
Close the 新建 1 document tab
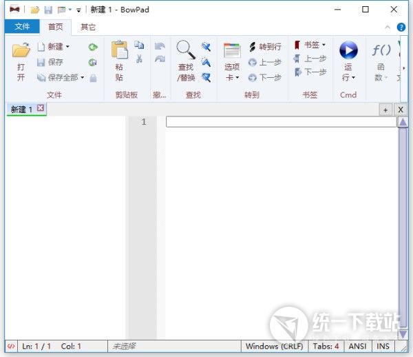[41, 109]
